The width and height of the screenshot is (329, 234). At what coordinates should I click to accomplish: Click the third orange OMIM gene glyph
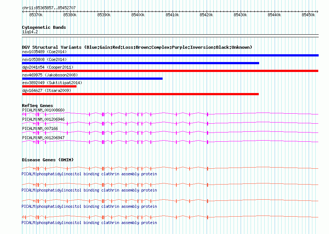click(x=170, y=201)
